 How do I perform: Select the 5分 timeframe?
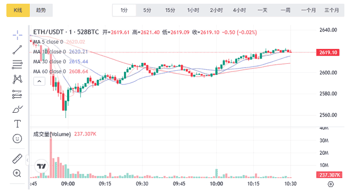[147, 10]
